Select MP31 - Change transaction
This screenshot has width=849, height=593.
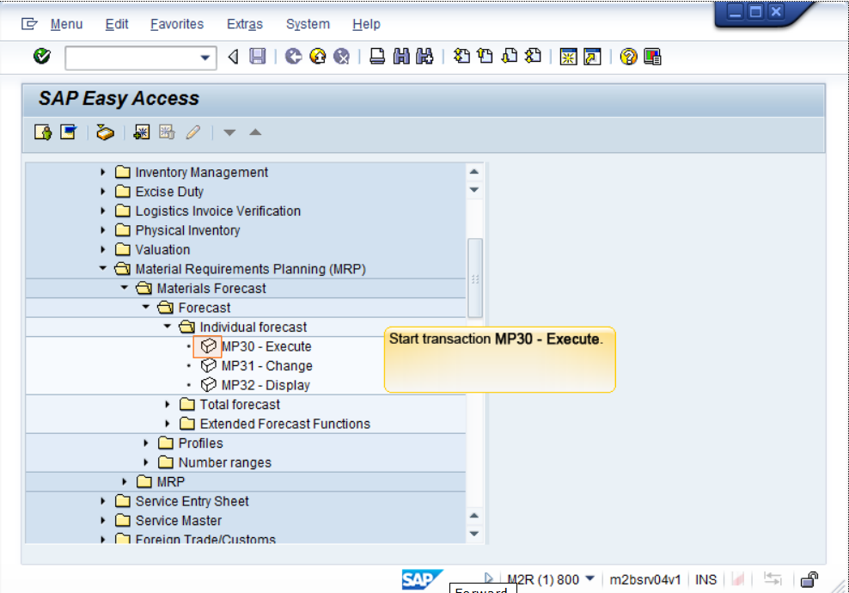point(267,366)
